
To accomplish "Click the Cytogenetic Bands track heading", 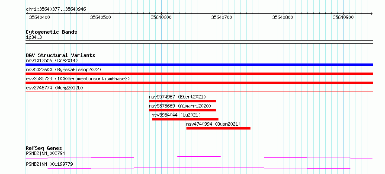I will 51,32.
